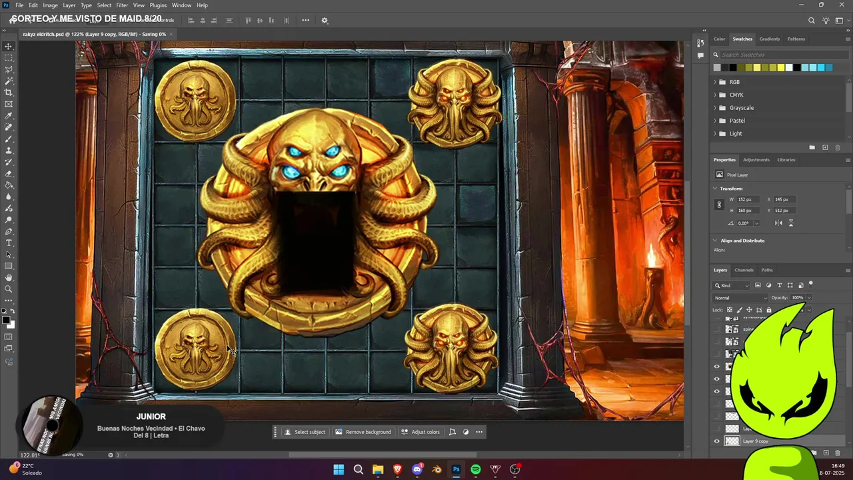Show the hidden spine layer

pyautogui.click(x=717, y=329)
